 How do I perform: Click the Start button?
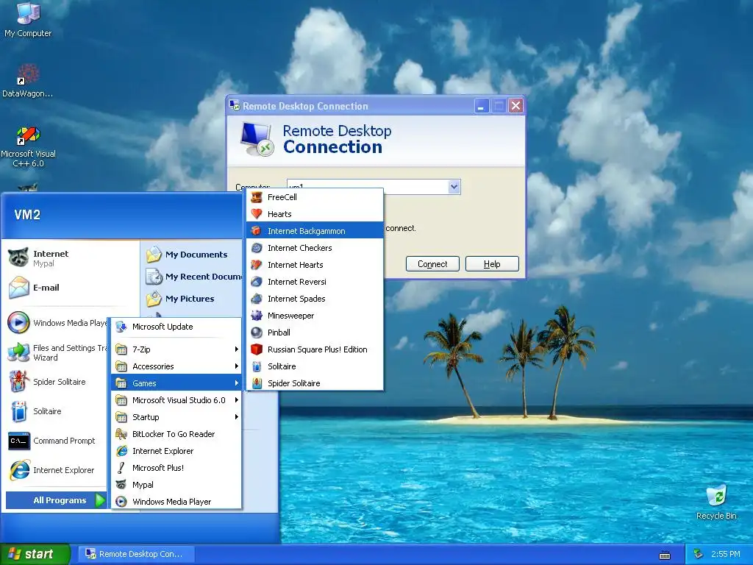coord(35,554)
